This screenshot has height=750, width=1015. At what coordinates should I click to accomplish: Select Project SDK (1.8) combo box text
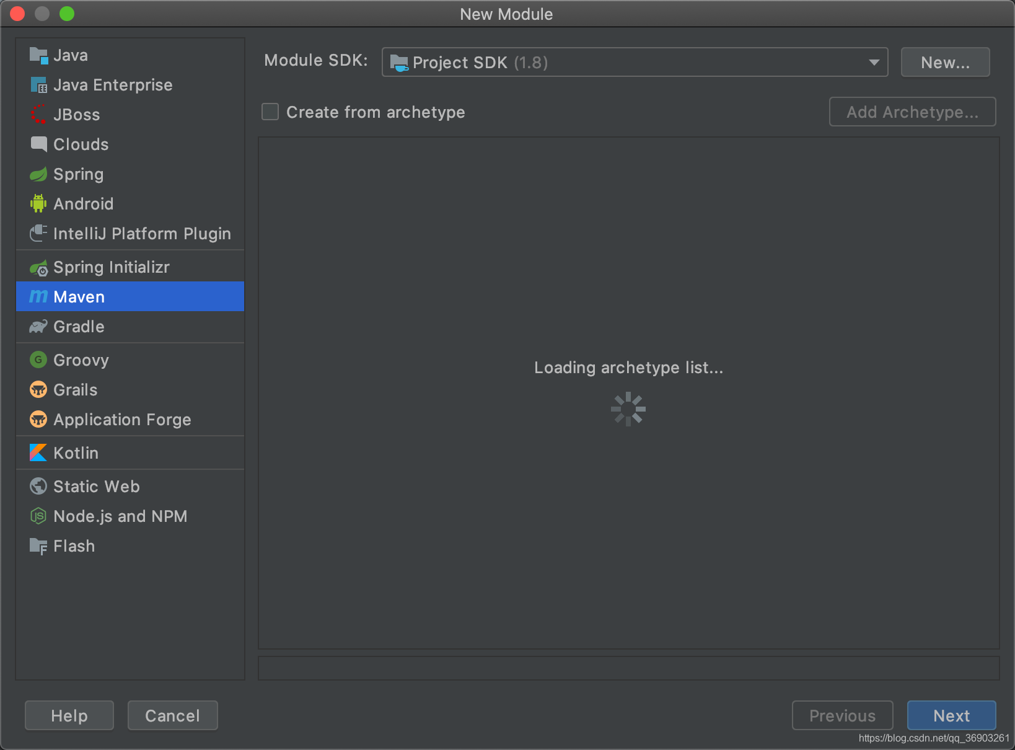[480, 63]
